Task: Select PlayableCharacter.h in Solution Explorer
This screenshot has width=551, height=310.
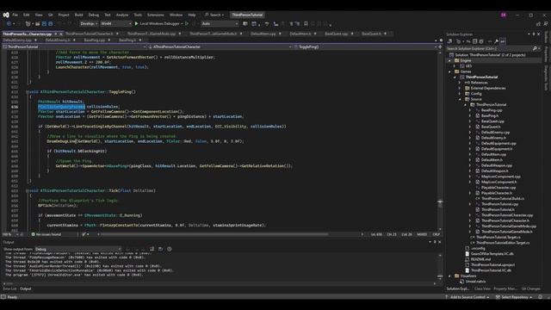Action: [x=497, y=193]
